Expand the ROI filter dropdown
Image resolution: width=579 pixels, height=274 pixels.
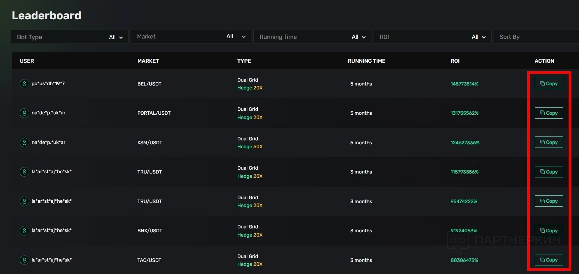coord(432,37)
